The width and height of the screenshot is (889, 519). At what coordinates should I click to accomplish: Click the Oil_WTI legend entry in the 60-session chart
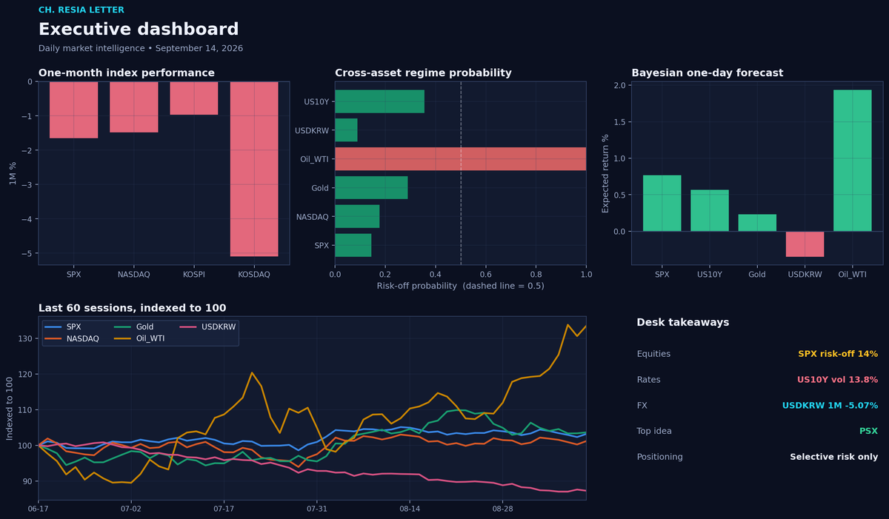coord(141,338)
